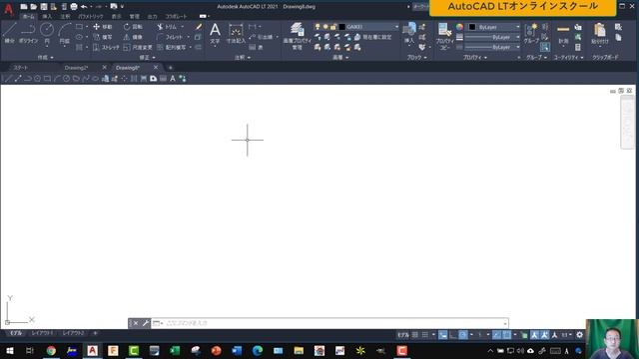Click 現在層に設定 (Make Current) button
Image resolution: width=639 pixels, height=359 pixels.
[372, 37]
